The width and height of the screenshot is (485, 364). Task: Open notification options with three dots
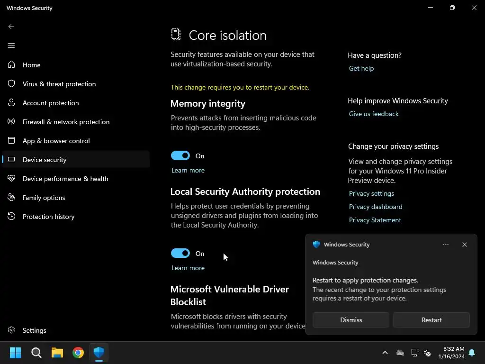(x=445, y=245)
